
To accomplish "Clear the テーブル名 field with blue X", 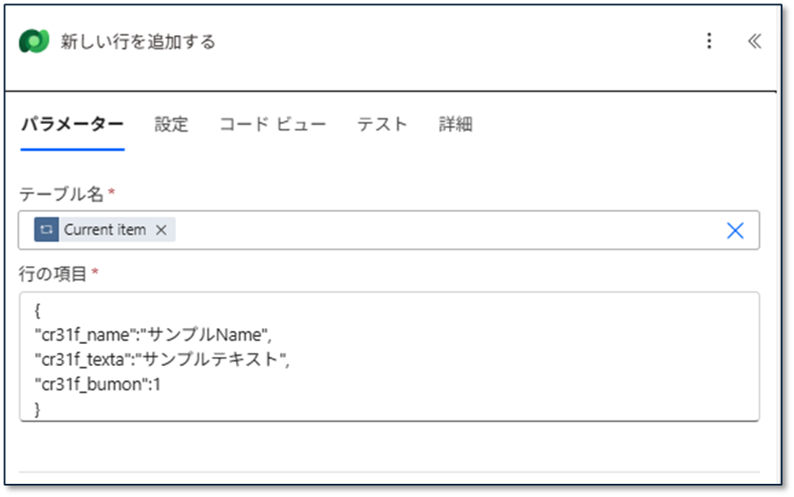I will (x=735, y=230).
